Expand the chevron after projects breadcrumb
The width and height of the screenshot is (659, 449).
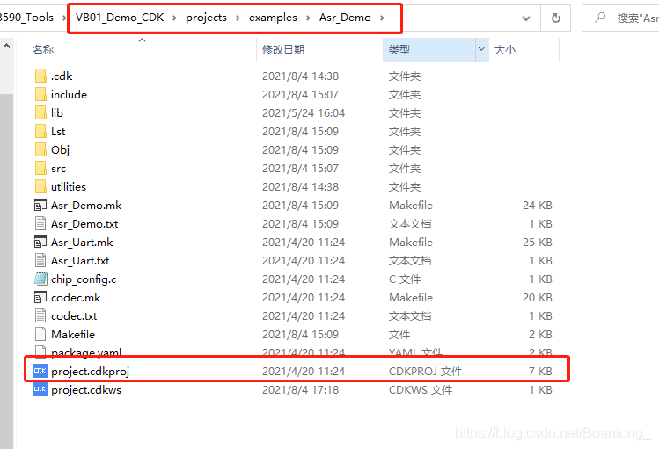(238, 18)
